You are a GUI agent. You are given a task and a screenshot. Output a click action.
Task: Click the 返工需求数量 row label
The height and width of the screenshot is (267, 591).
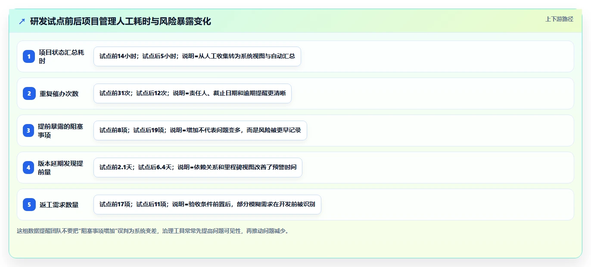[x=59, y=205]
